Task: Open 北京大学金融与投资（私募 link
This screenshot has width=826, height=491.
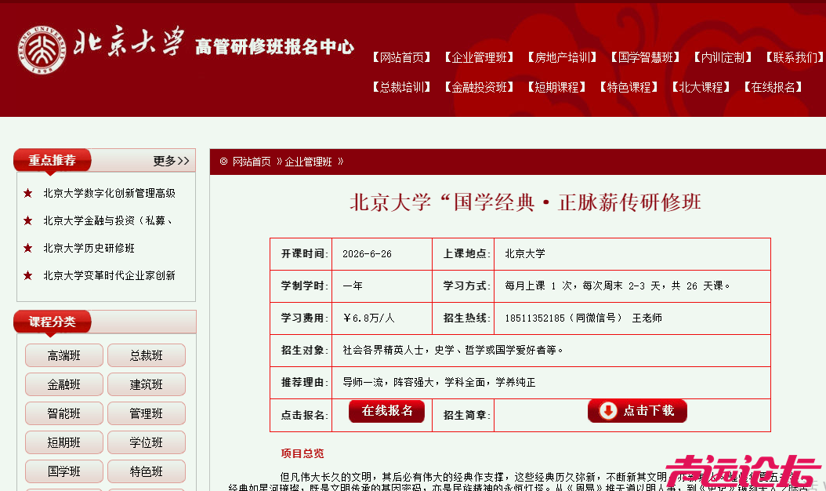Action: (107, 220)
